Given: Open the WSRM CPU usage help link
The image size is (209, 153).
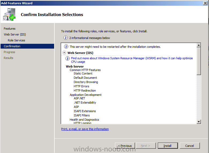Looking at the screenshot, I should (132, 60).
